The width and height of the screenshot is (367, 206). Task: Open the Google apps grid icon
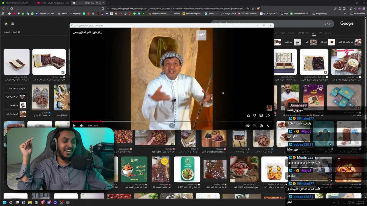13,24
